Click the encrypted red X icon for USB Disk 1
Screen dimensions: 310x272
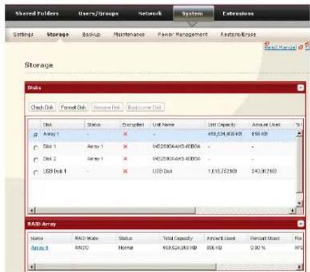pyautogui.click(x=125, y=171)
